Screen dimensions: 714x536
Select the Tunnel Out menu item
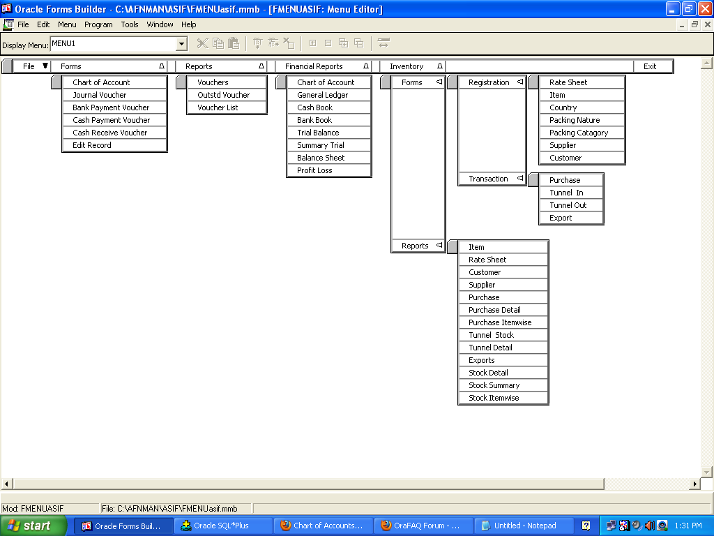(571, 206)
